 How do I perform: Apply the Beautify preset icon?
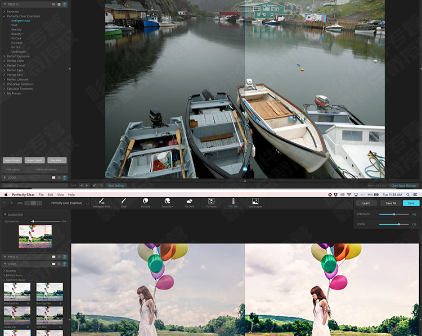click(x=145, y=201)
